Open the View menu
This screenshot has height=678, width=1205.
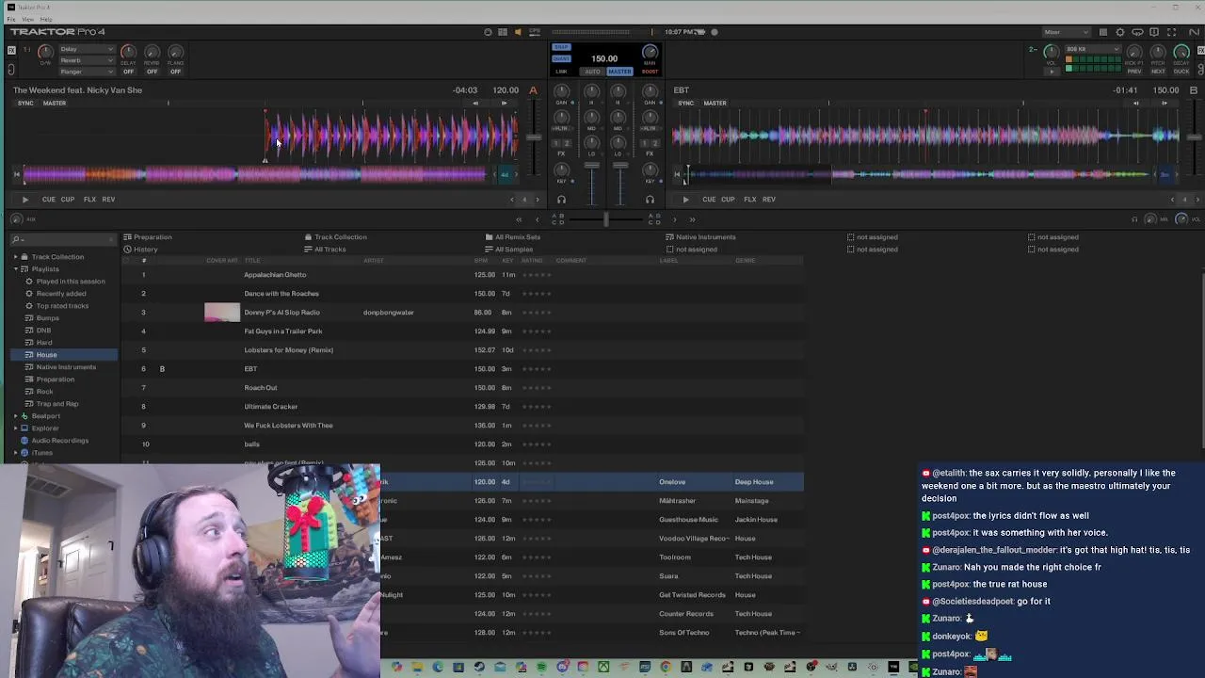[x=28, y=20]
